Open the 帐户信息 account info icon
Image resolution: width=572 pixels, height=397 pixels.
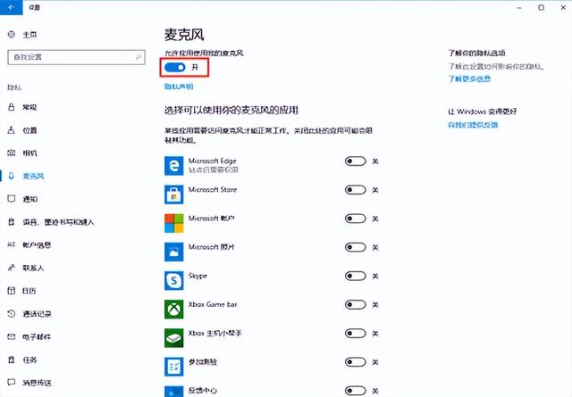tap(12, 244)
